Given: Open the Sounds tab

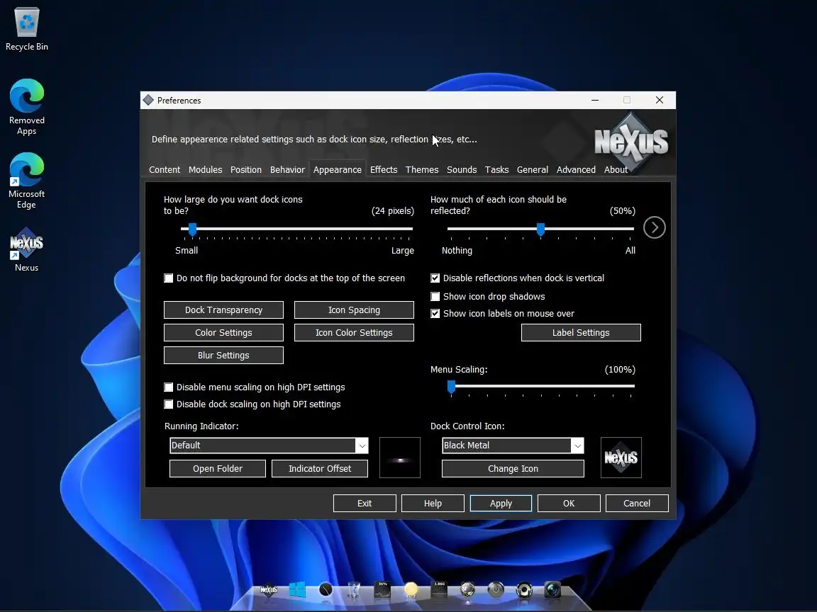Looking at the screenshot, I should pyautogui.click(x=462, y=170).
